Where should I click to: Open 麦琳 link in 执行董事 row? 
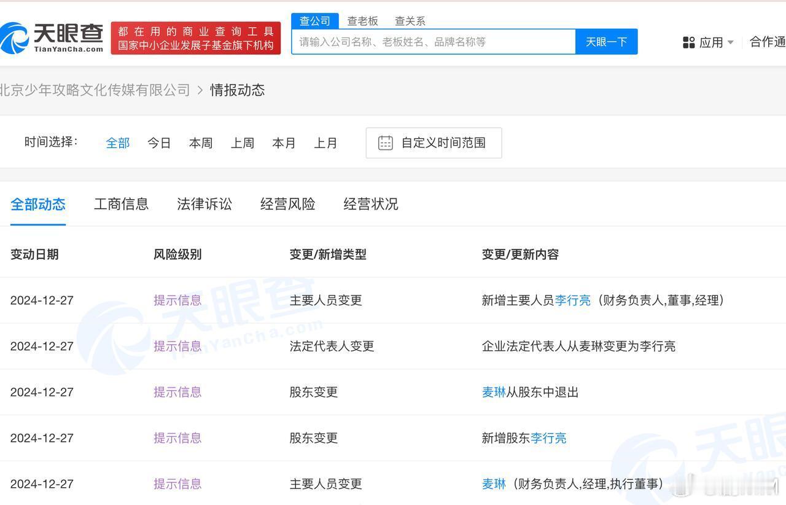[494, 484]
